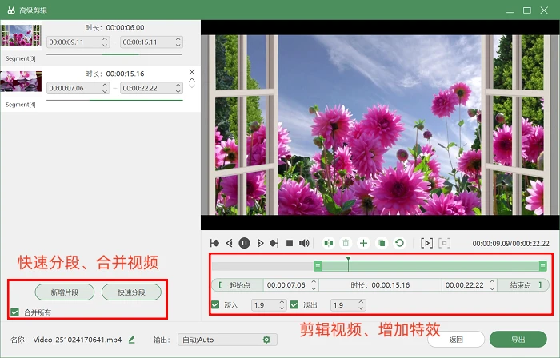
Task: Click the 快速分段 button
Action: 131,292
